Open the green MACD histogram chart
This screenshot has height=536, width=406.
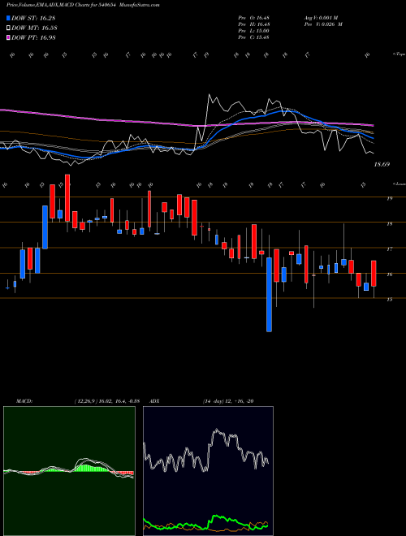(69, 471)
